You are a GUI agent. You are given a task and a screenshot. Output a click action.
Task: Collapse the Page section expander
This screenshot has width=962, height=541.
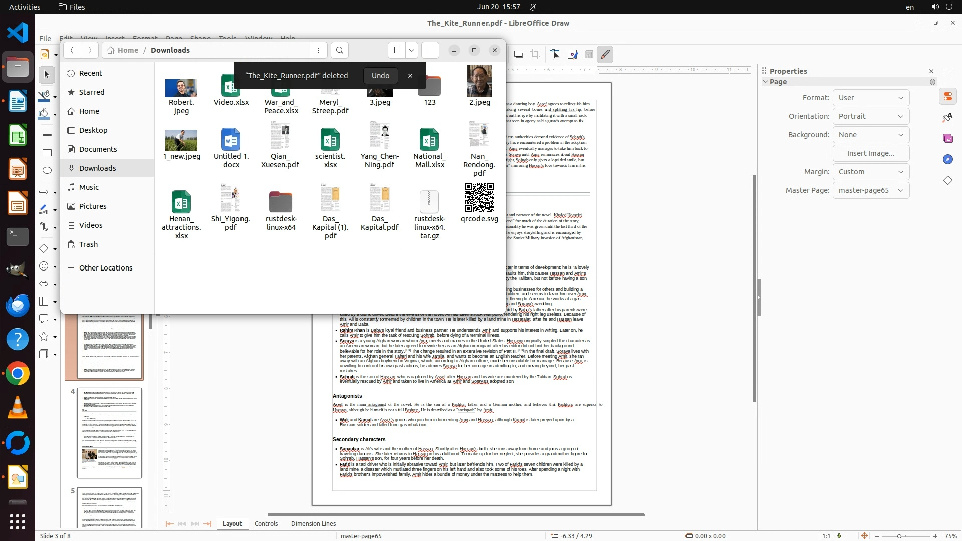click(x=766, y=82)
